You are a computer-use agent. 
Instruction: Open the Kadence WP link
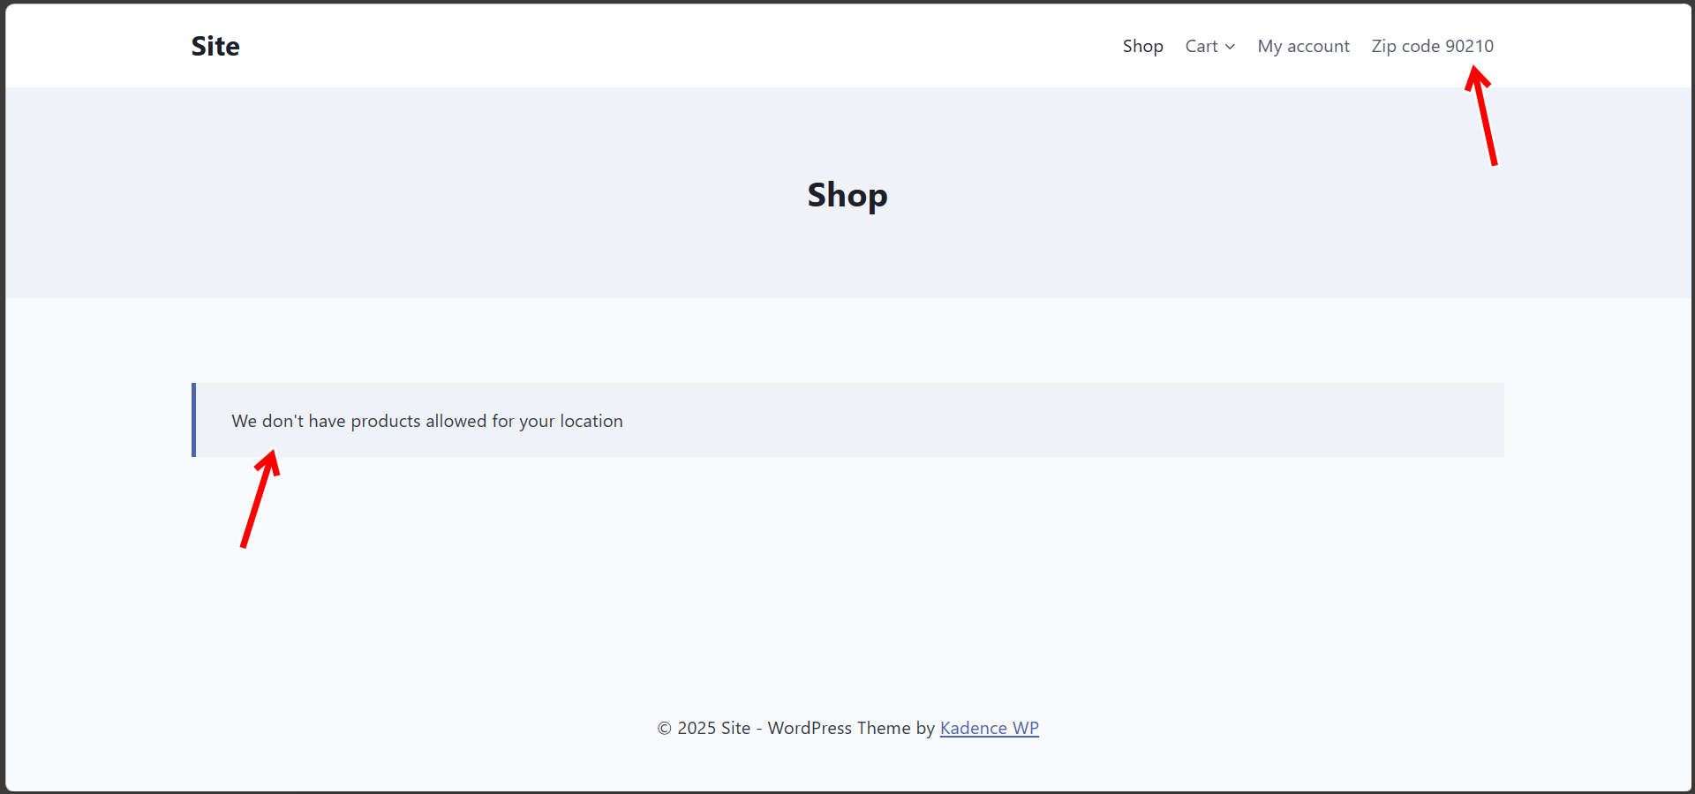(x=989, y=728)
